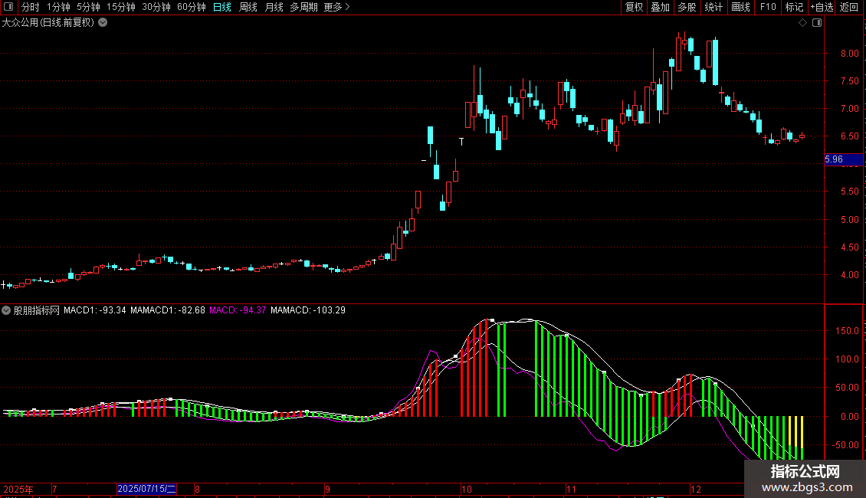866x498 pixels.
Task: Open the F10 company info
Action: [x=768, y=7]
